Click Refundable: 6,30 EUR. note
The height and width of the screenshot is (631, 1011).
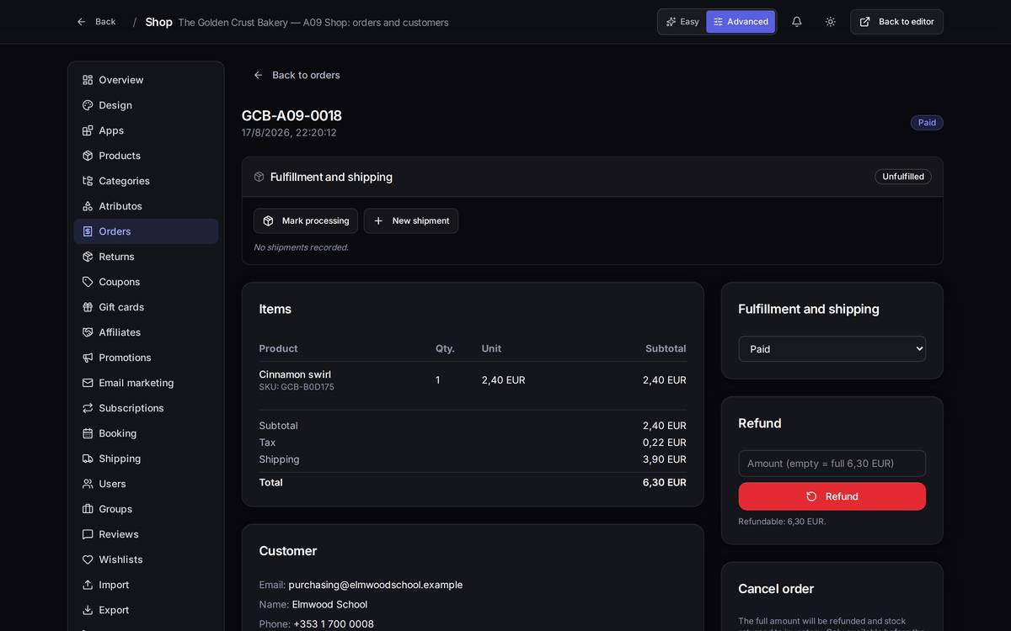pos(782,522)
